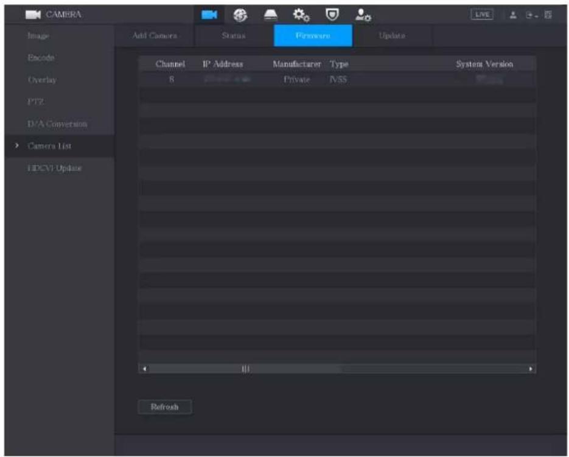Image resolution: width=569 pixels, height=457 pixels.
Task: Open the Network globe icon
Action: click(x=240, y=15)
